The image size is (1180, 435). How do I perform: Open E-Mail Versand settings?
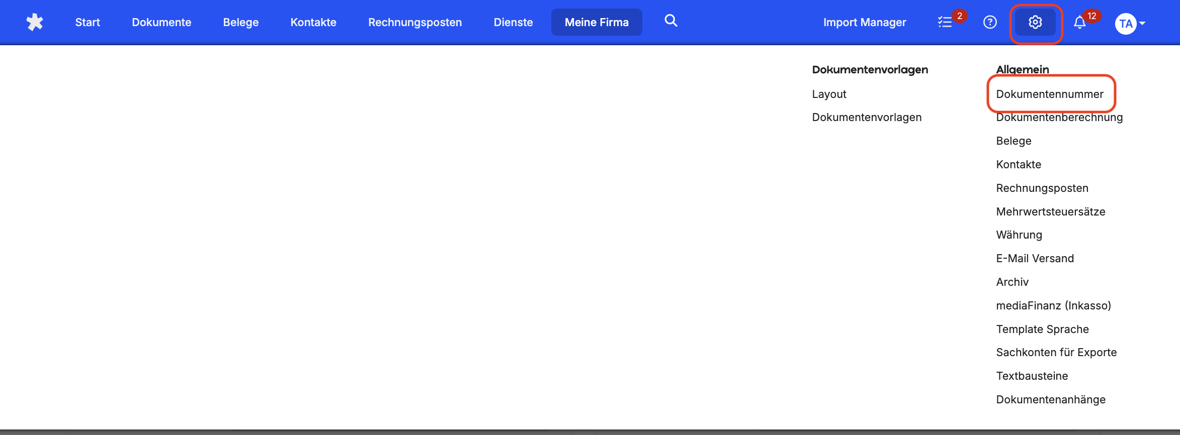point(1035,258)
